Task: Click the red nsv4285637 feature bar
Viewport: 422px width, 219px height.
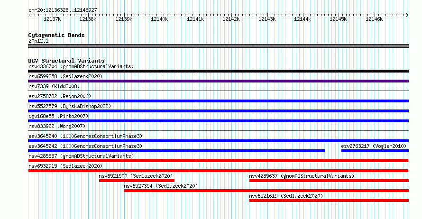Action: point(329,181)
